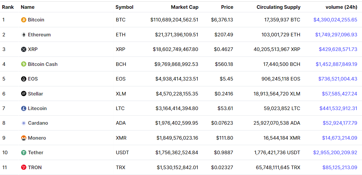Sort by the Circulating Supply header

tap(278, 7)
